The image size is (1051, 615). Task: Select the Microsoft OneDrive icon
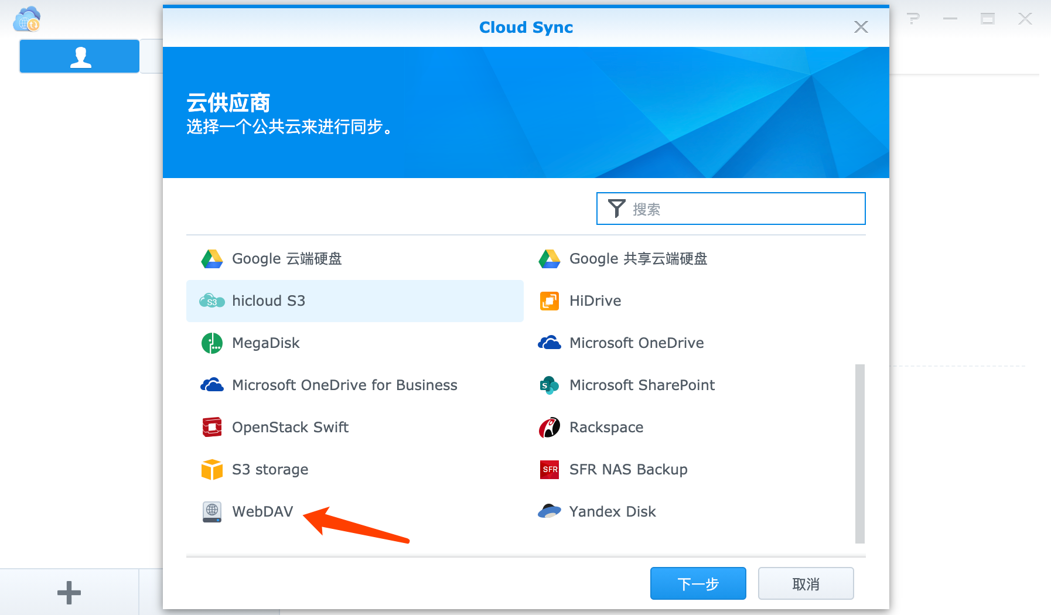coord(549,343)
